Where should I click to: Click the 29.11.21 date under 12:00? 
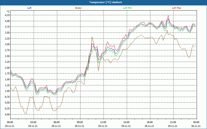point(102,126)
